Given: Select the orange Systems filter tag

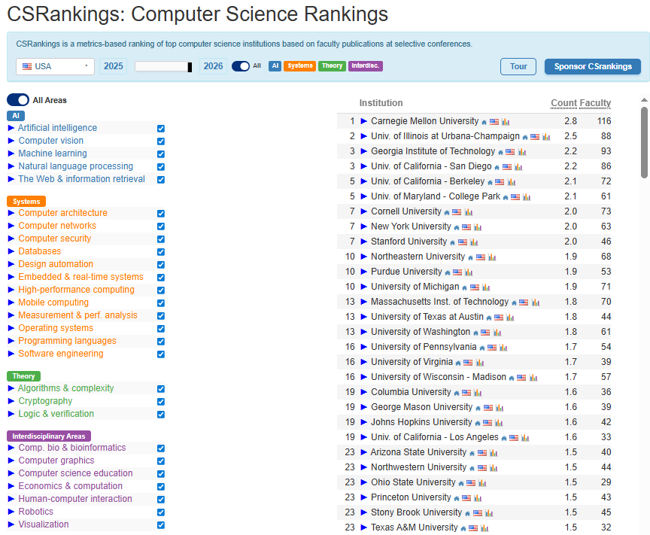Looking at the screenshot, I should [299, 66].
